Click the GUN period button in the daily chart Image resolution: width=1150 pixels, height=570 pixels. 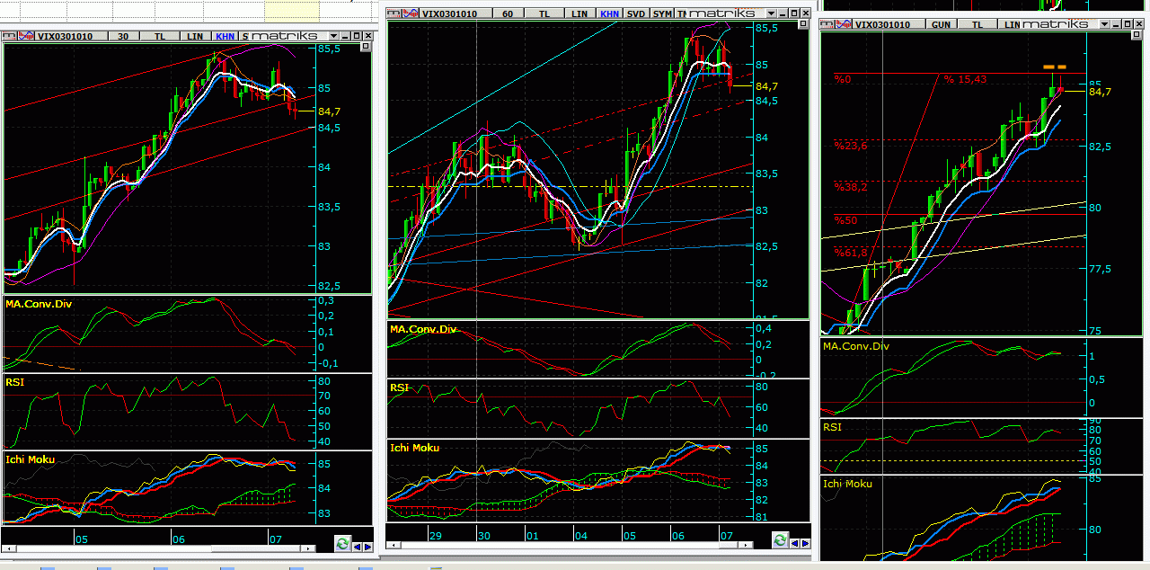click(x=941, y=24)
